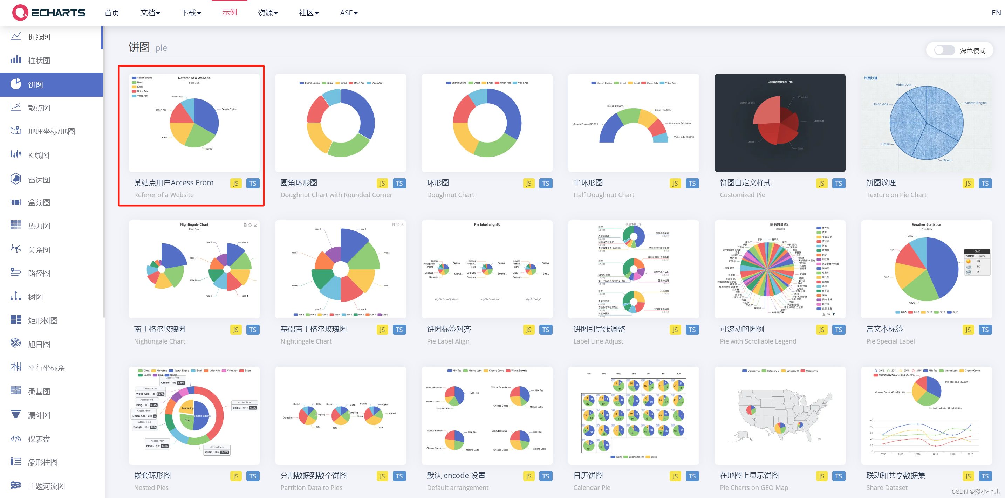1005x498 pixels.
Task: Select the parallel coordinates icon (平行坐标系)
Action: (x=16, y=367)
